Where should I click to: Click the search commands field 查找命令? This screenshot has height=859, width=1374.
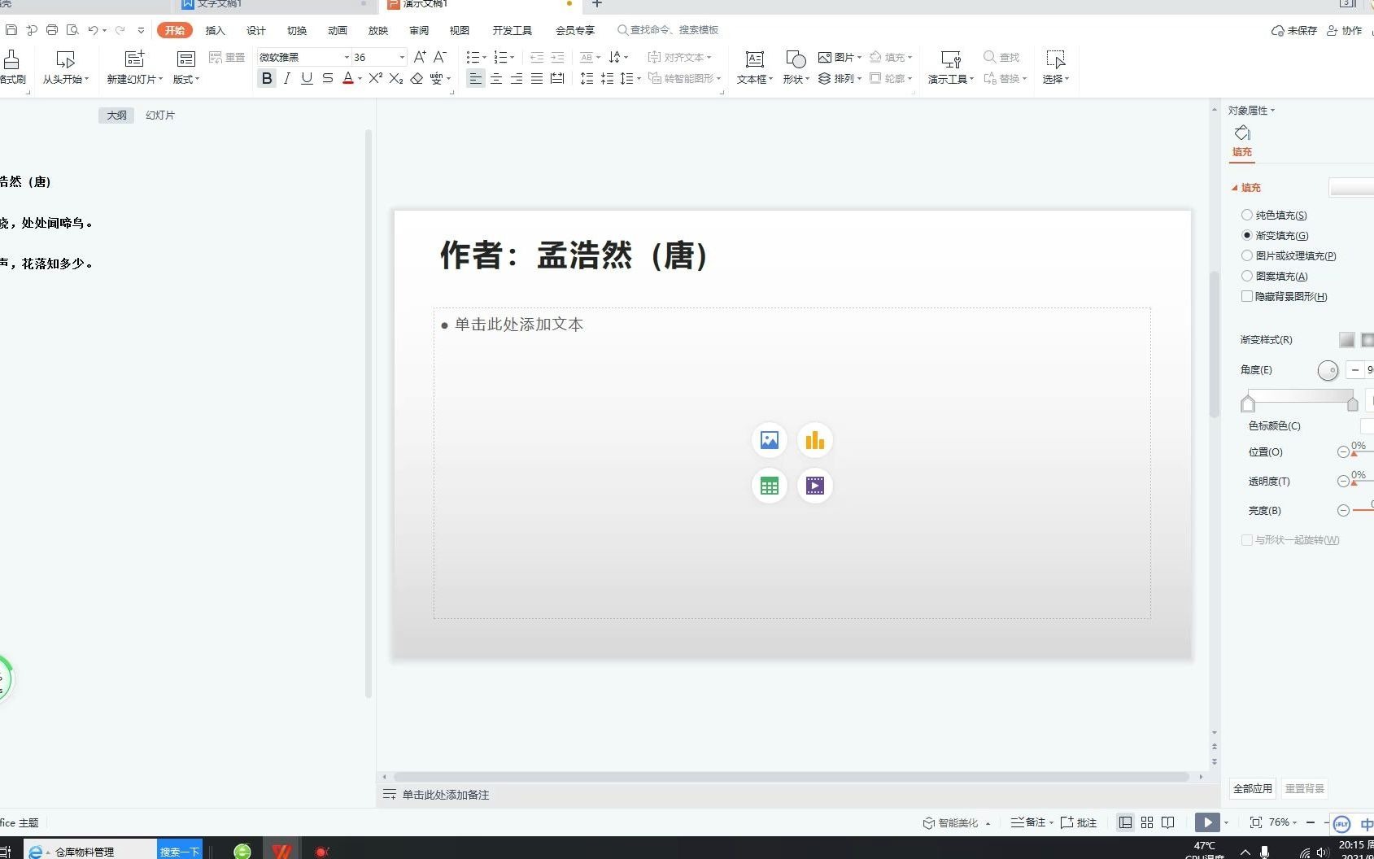668,30
